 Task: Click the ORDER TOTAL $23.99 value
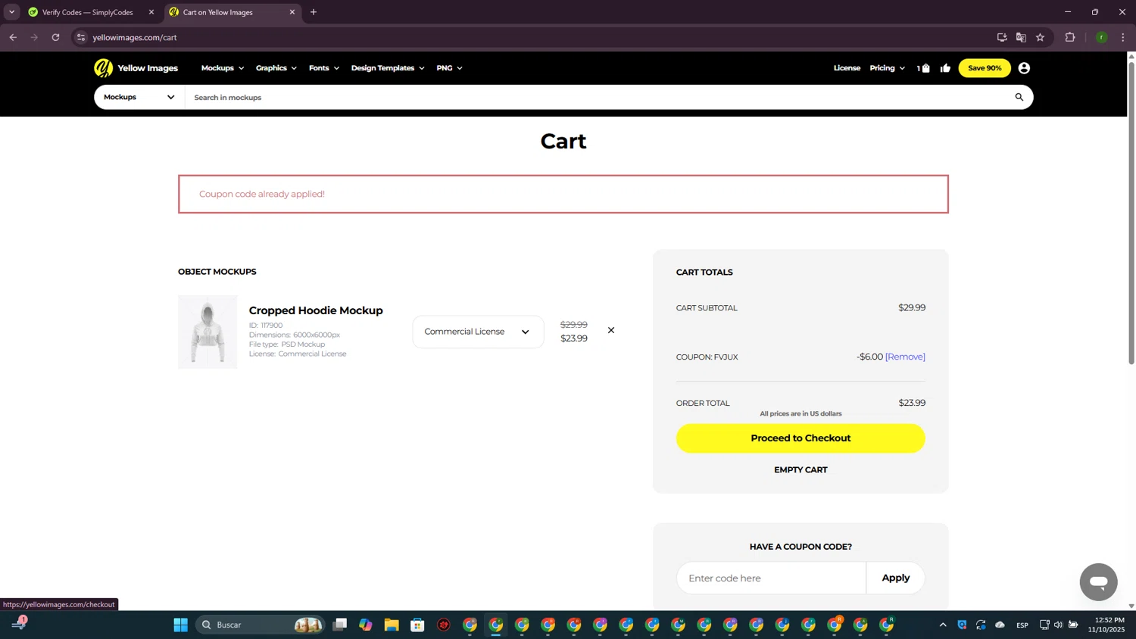pyautogui.click(x=912, y=403)
